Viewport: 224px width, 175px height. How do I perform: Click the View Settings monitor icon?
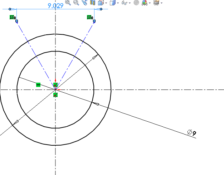click(x=156, y=3)
